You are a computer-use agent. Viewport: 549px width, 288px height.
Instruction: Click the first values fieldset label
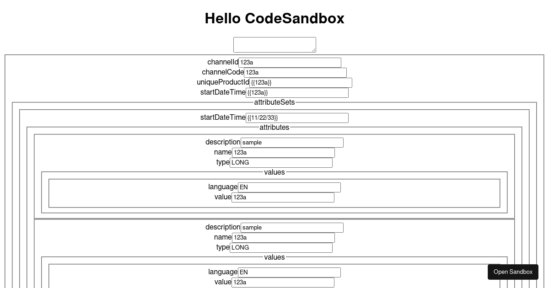pos(274,172)
